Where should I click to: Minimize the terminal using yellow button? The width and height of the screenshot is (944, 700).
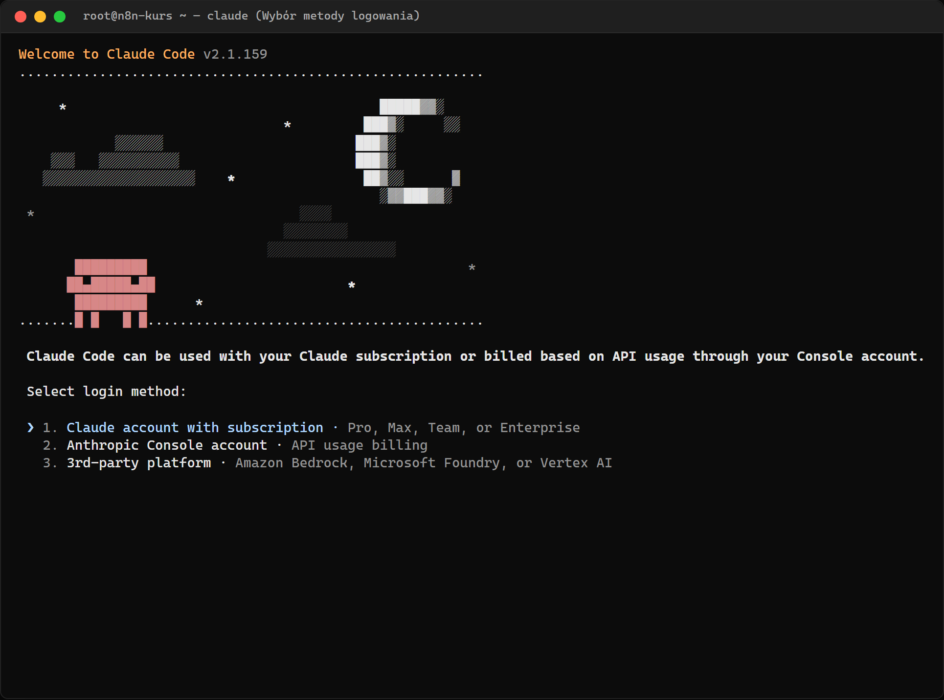(40, 17)
